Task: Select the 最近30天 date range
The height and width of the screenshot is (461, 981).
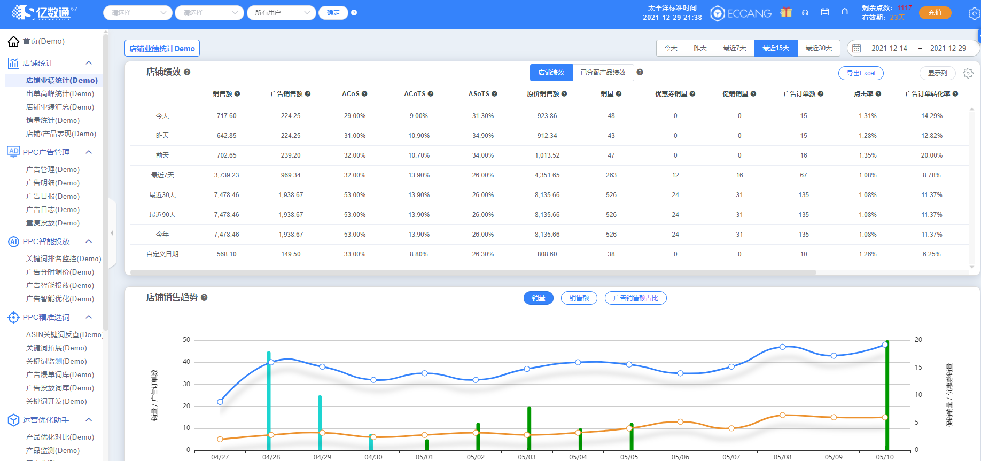Action: [x=819, y=48]
